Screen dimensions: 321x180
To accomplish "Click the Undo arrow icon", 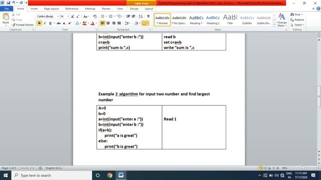I will (x=14, y=2).
